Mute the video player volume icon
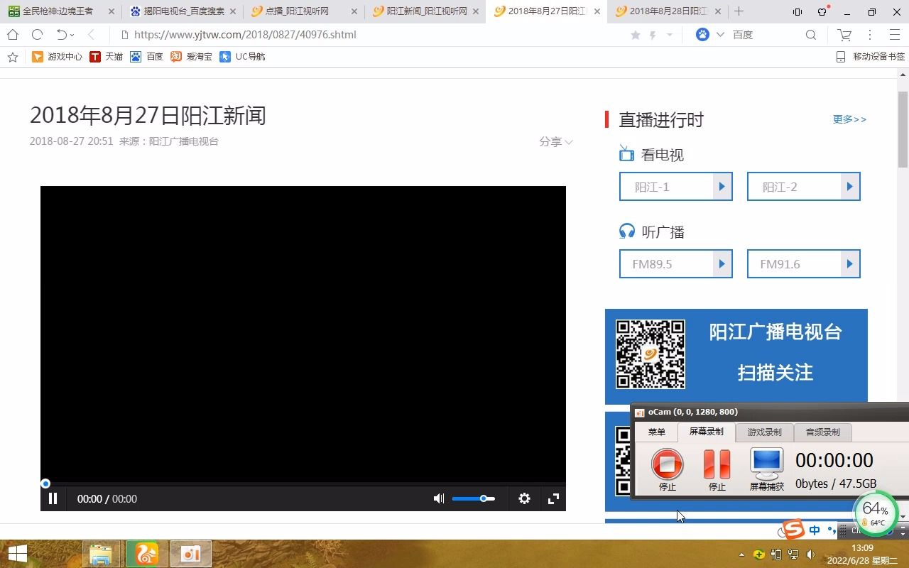The height and width of the screenshot is (568, 909). click(x=439, y=498)
